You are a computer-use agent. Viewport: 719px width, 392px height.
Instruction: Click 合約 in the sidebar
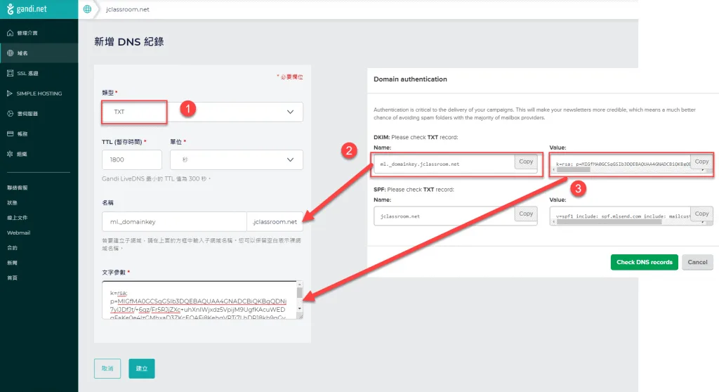tap(12, 248)
